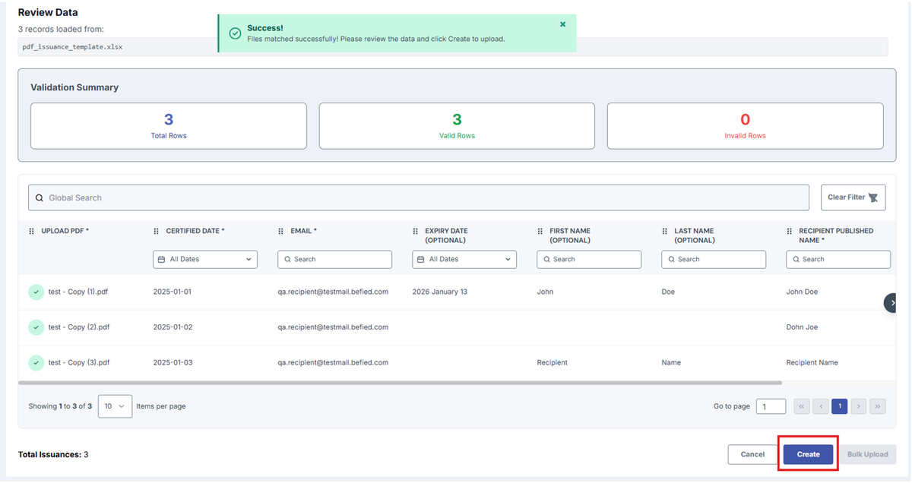Click the pdf_issuance_template.xlsx file name
Viewport: 912px width, 483px height.
pos(73,46)
